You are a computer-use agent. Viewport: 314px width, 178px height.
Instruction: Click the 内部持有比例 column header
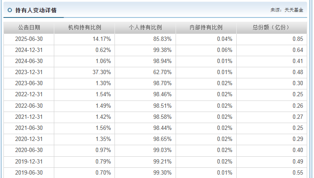206,27
